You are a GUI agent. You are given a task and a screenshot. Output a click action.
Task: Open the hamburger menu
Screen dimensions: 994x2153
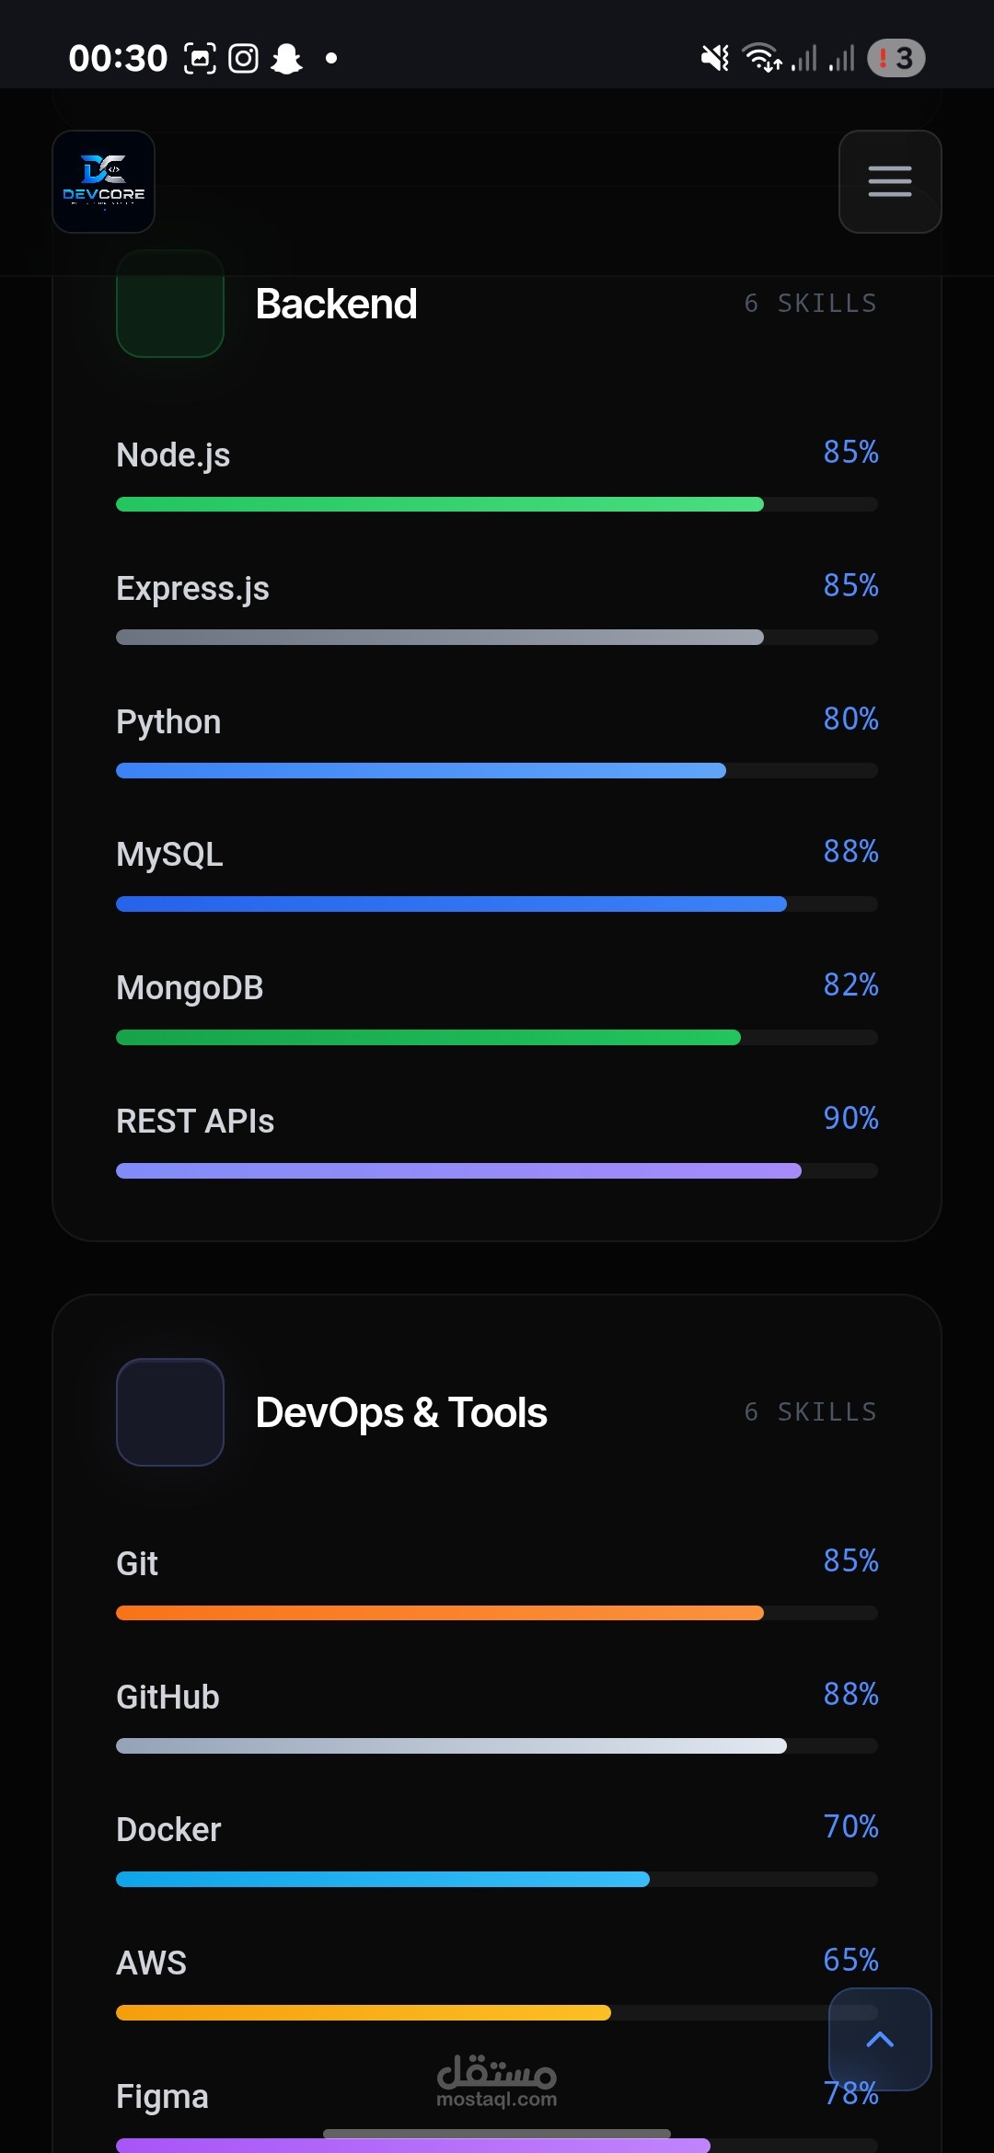890,181
